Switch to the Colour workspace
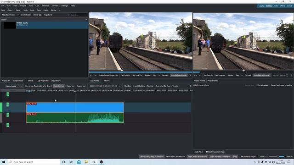This screenshot has width=294, height=165. (289, 6)
